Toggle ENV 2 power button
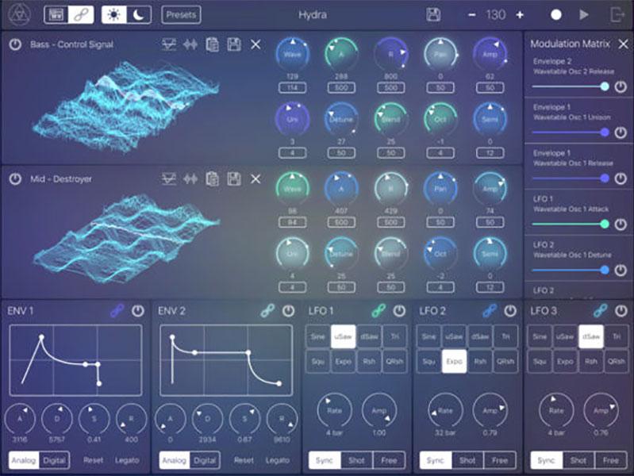Screen dimensions: 634x476 tap(289, 311)
